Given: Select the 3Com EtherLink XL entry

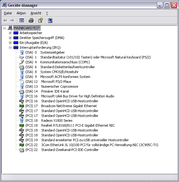Looking at the screenshot, I should pyautogui.click(x=99, y=145).
